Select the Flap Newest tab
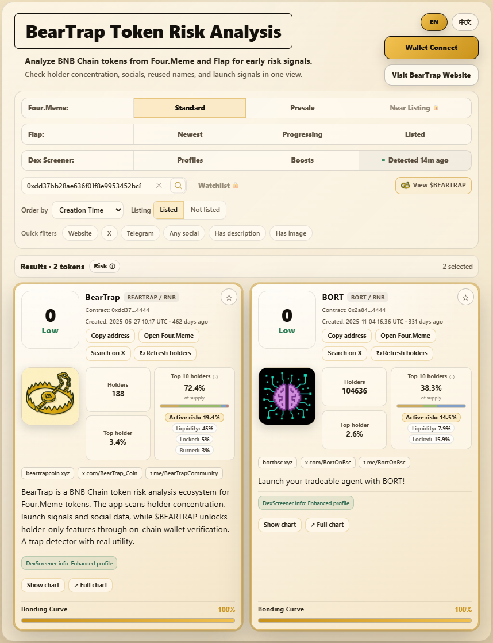This screenshot has height=643, width=493. 190,134
